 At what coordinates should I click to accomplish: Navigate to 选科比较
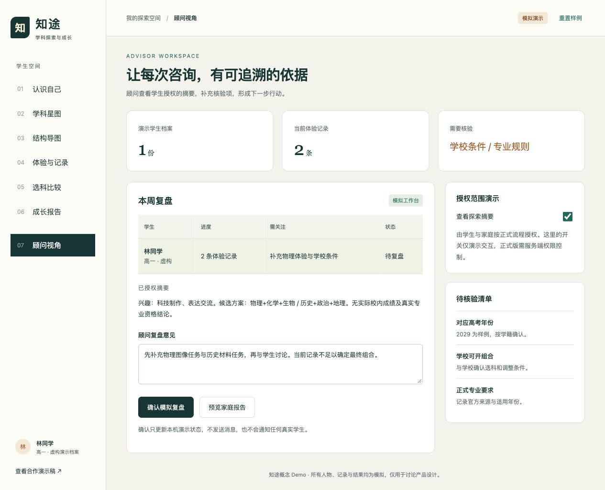pos(53,187)
